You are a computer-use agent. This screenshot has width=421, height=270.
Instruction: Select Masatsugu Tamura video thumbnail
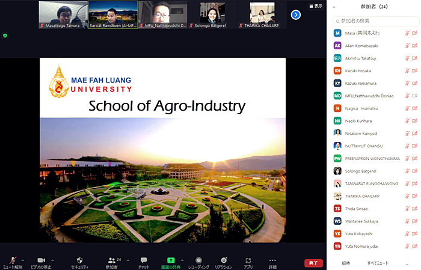coord(63,15)
